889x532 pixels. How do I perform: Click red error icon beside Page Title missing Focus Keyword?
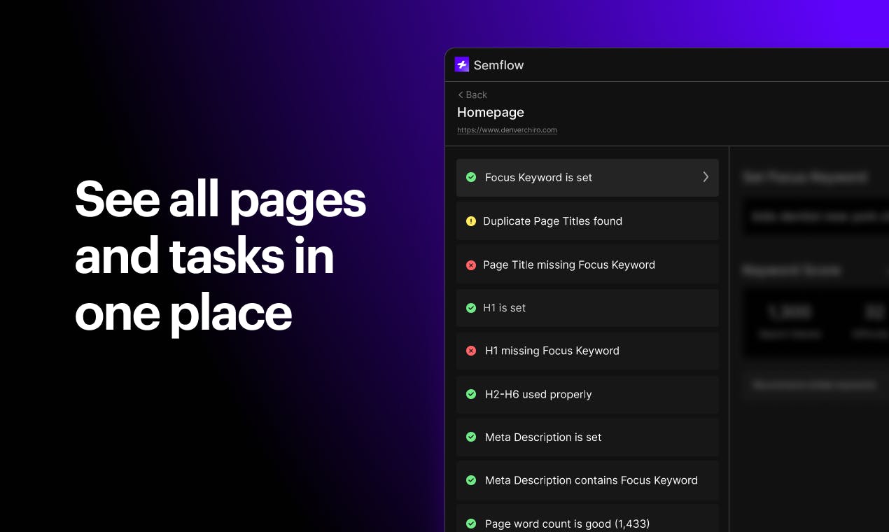(471, 265)
